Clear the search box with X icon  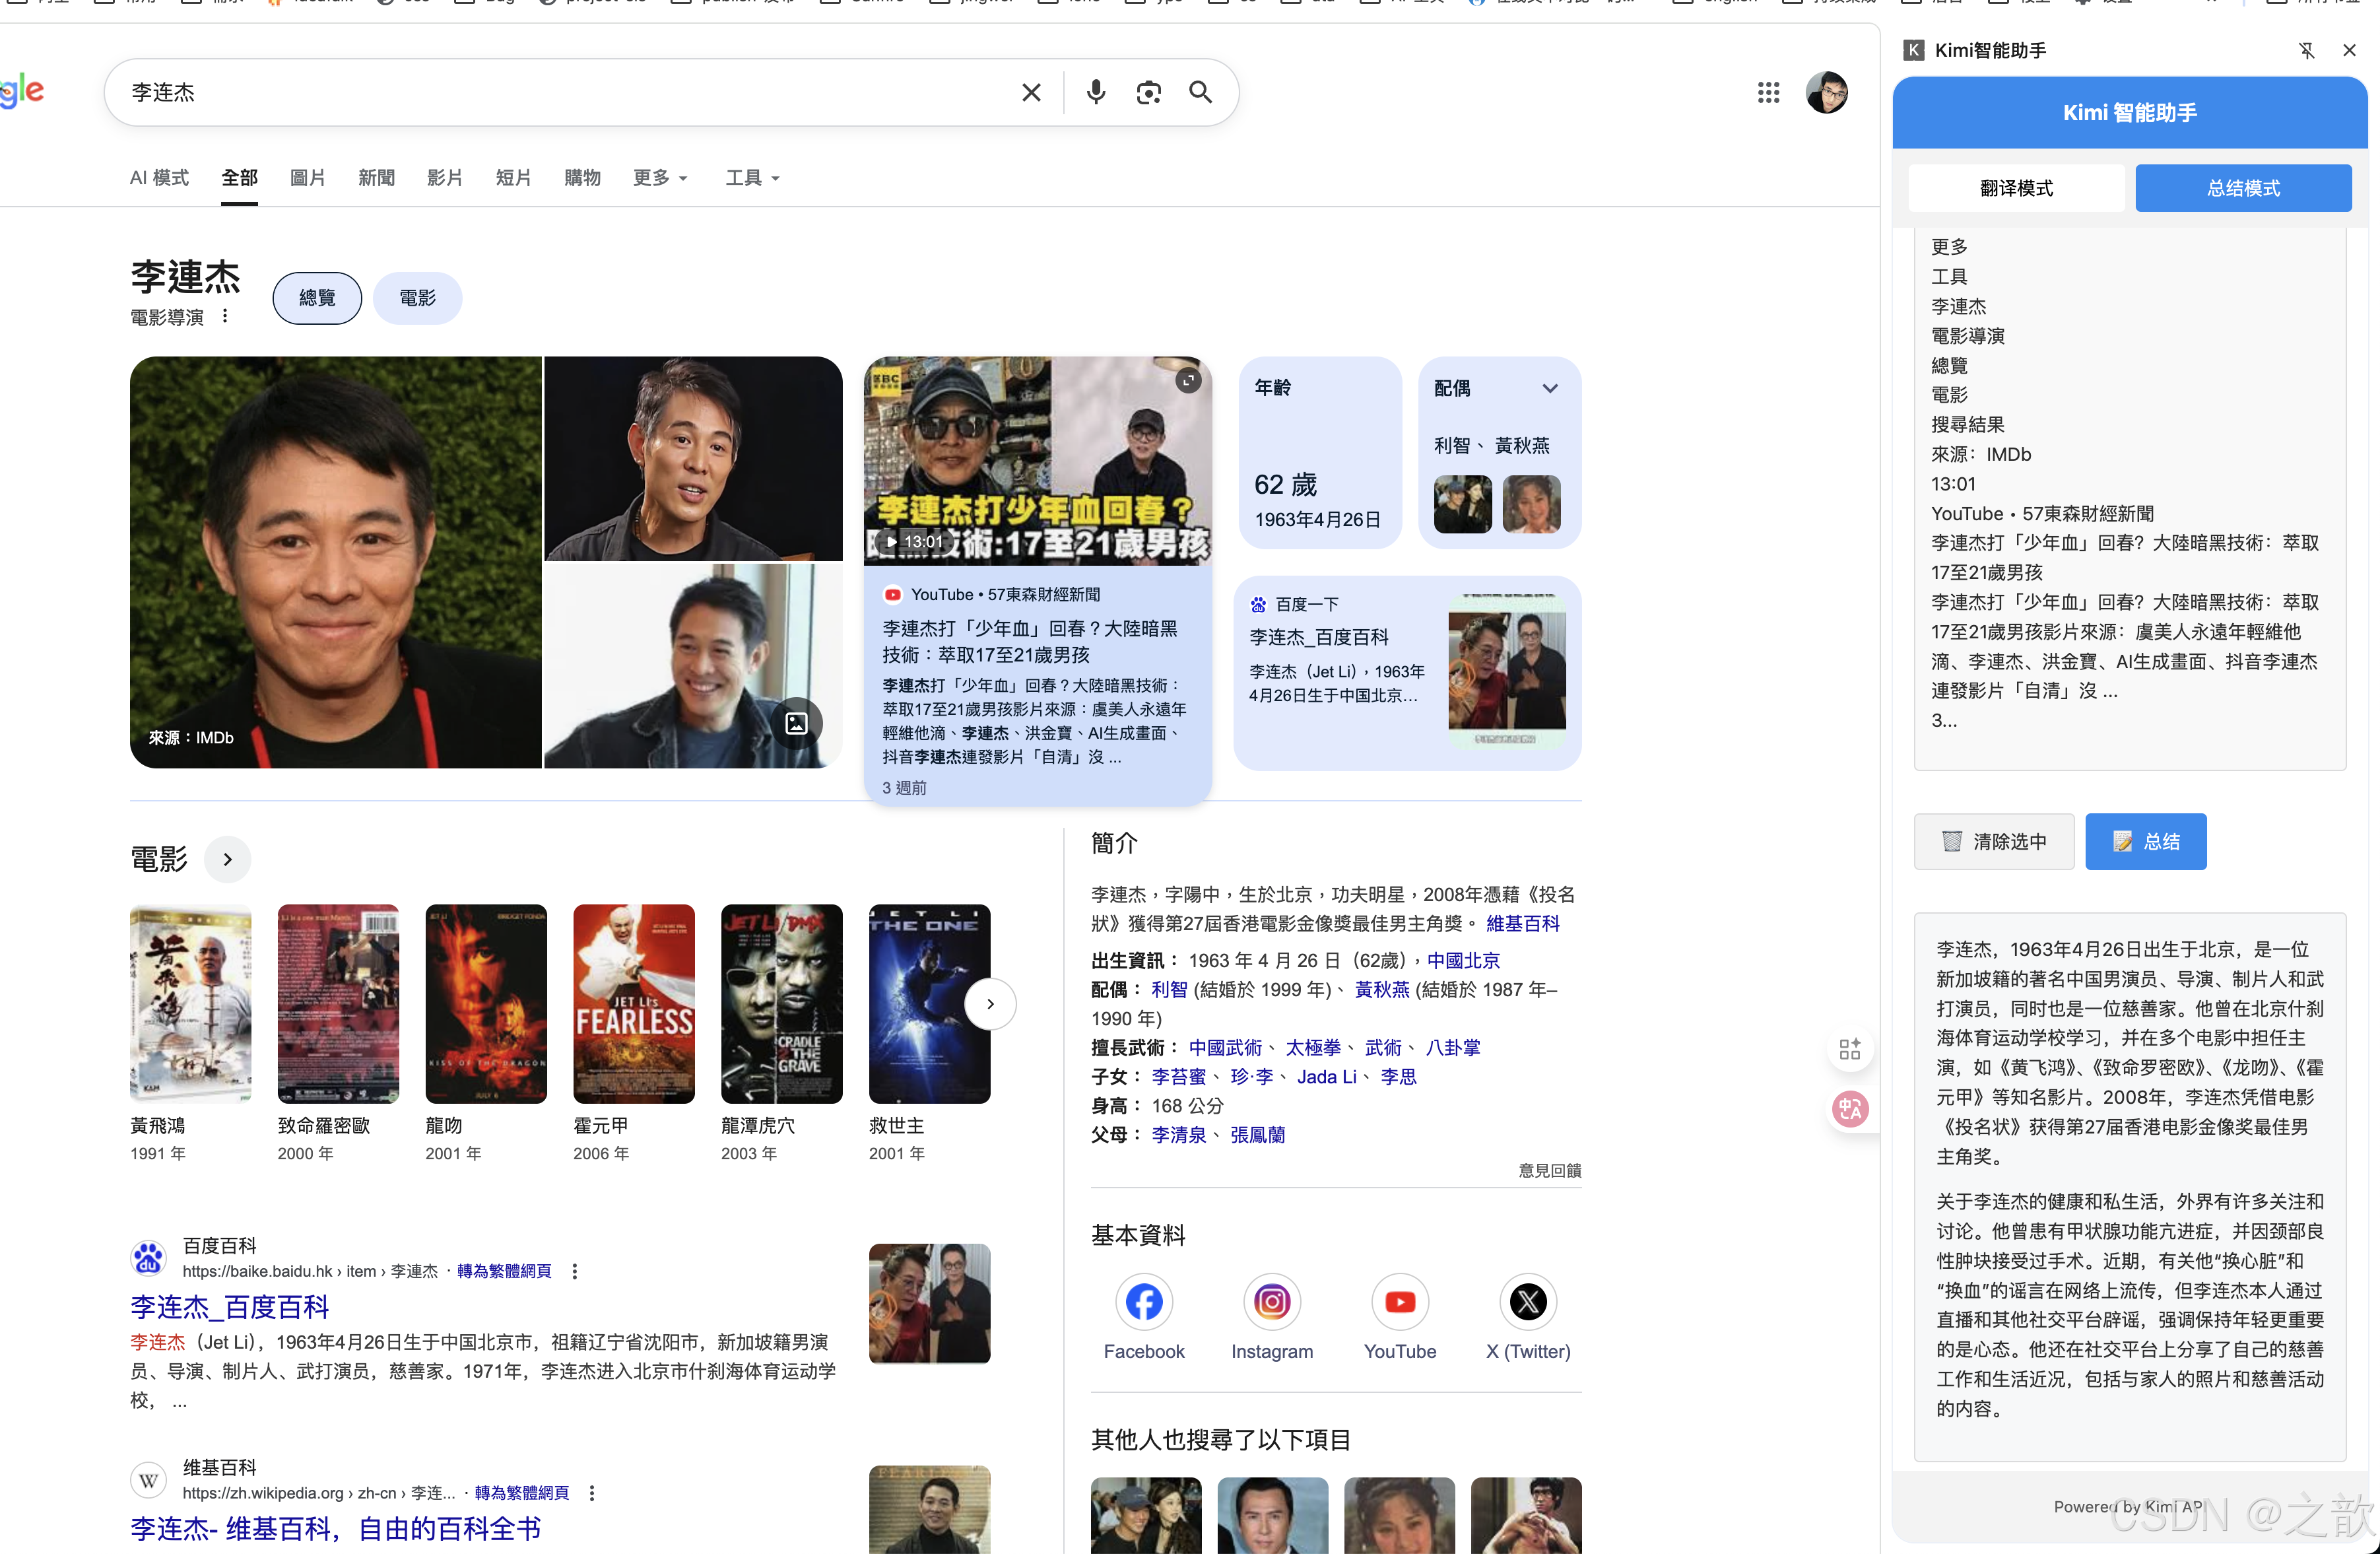point(1031,93)
